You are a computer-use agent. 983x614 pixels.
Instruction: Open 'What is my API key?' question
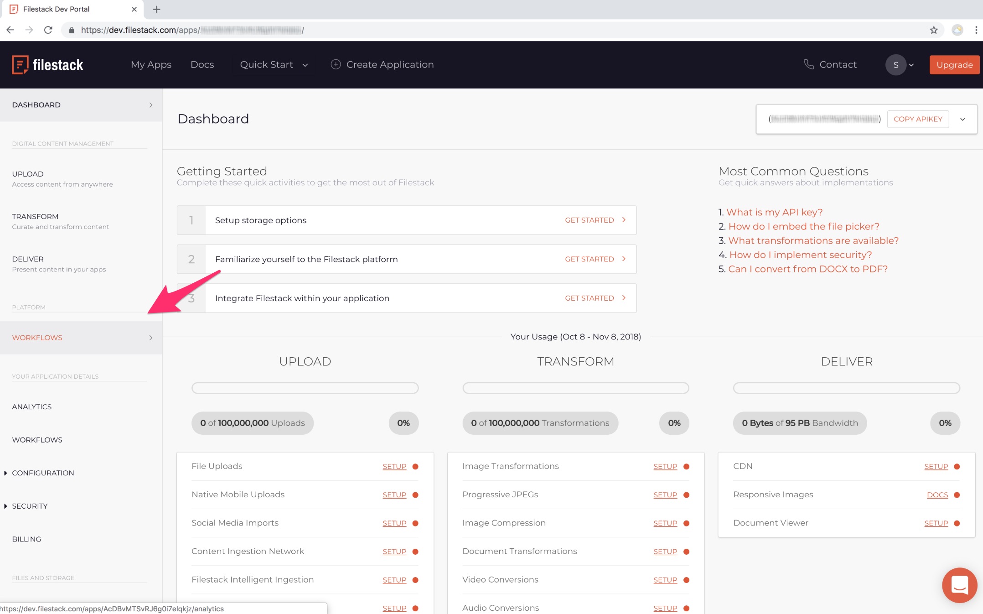coord(774,212)
